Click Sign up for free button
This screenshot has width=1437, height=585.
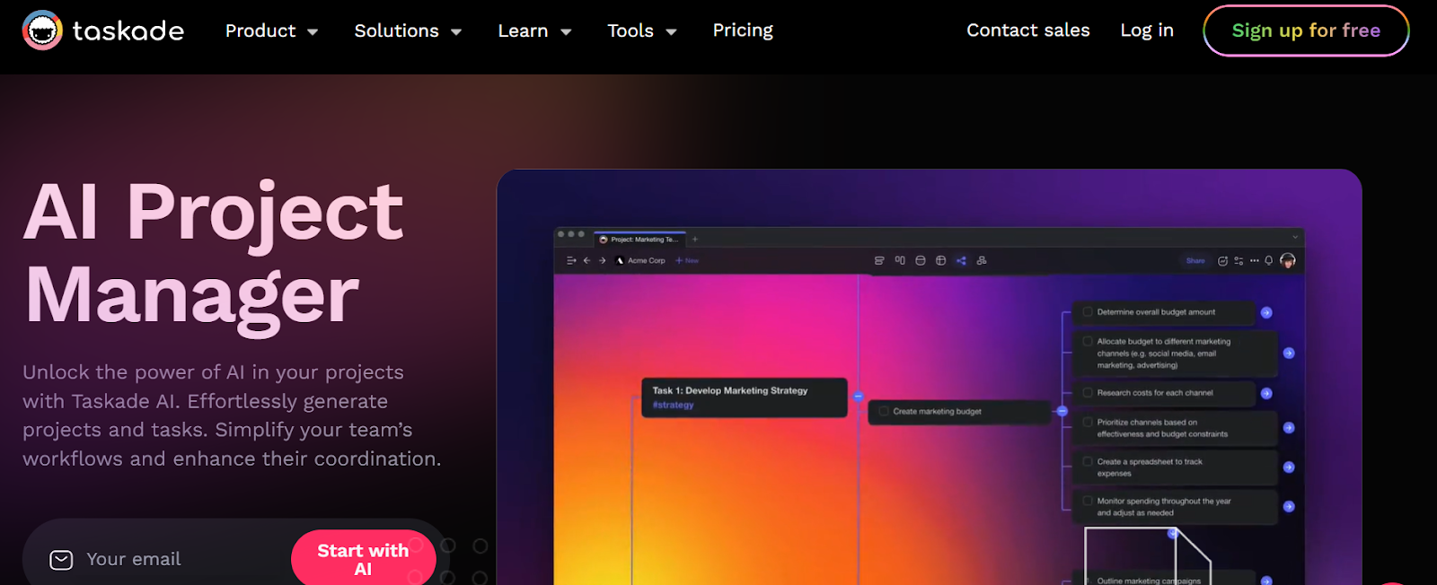(x=1306, y=31)
